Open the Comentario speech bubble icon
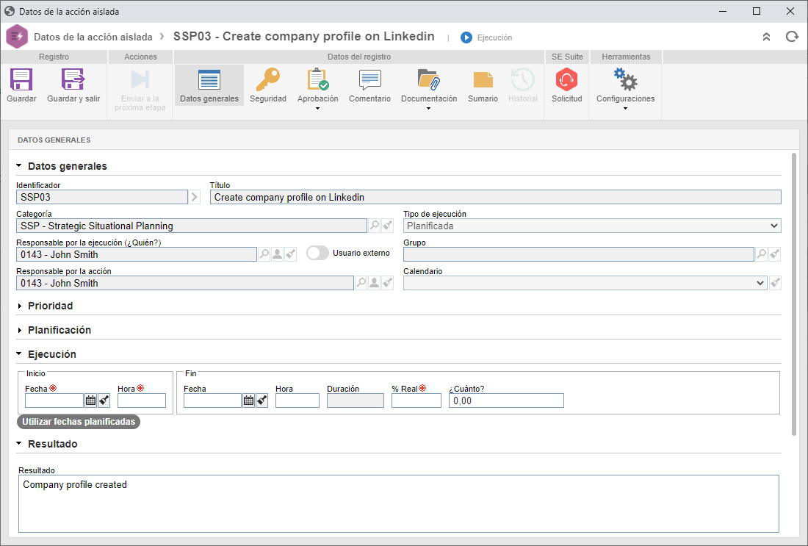This screenshot has width=808, height=546. (369, 80)
